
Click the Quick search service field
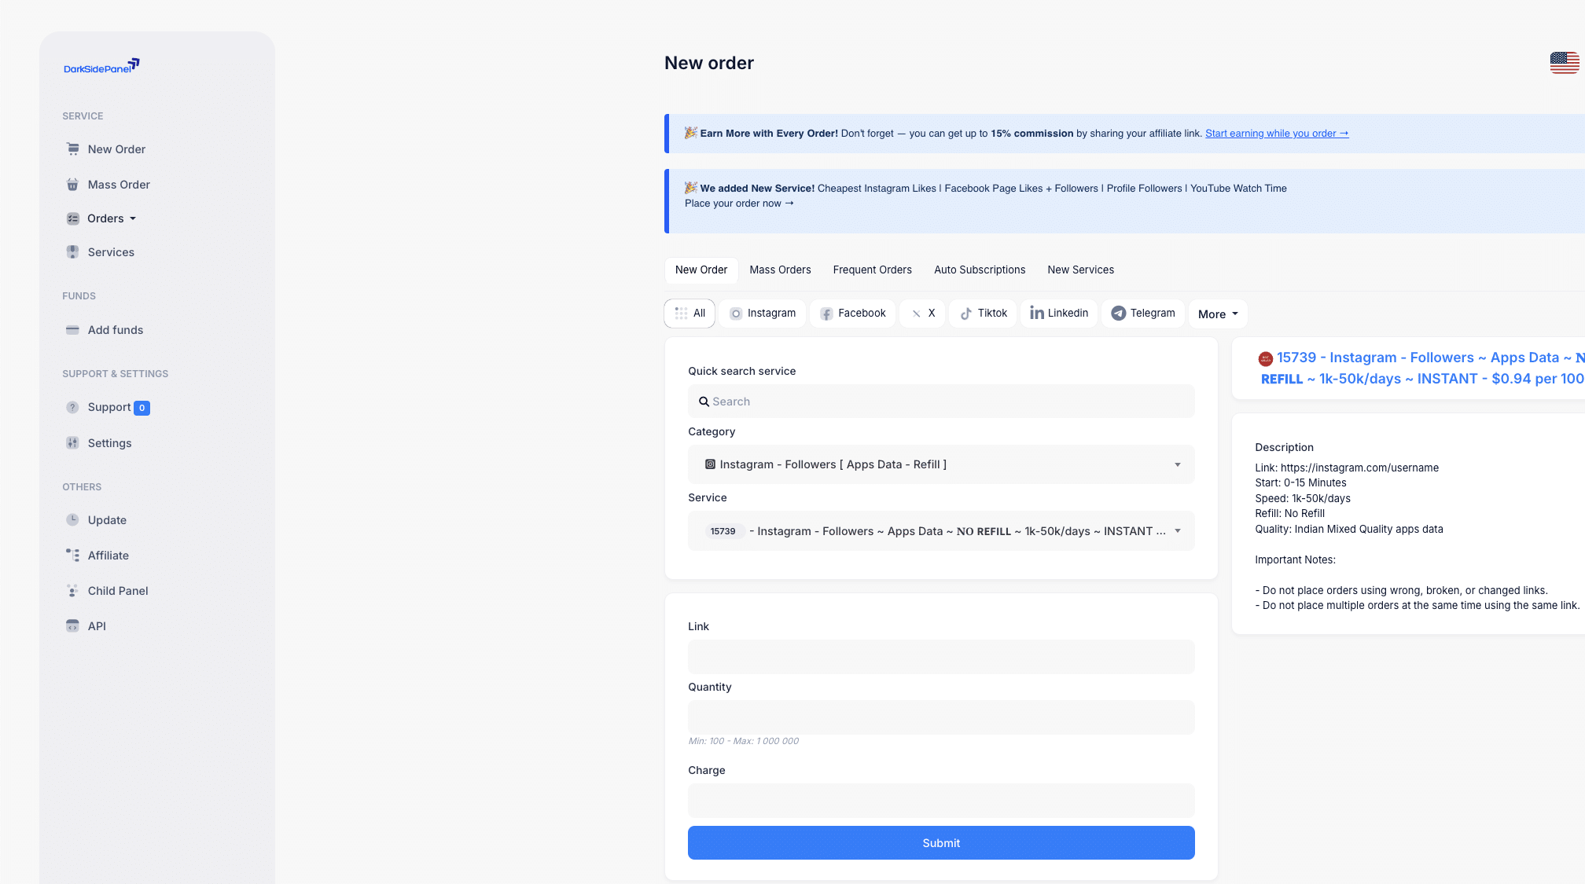(x=940, y=402)
